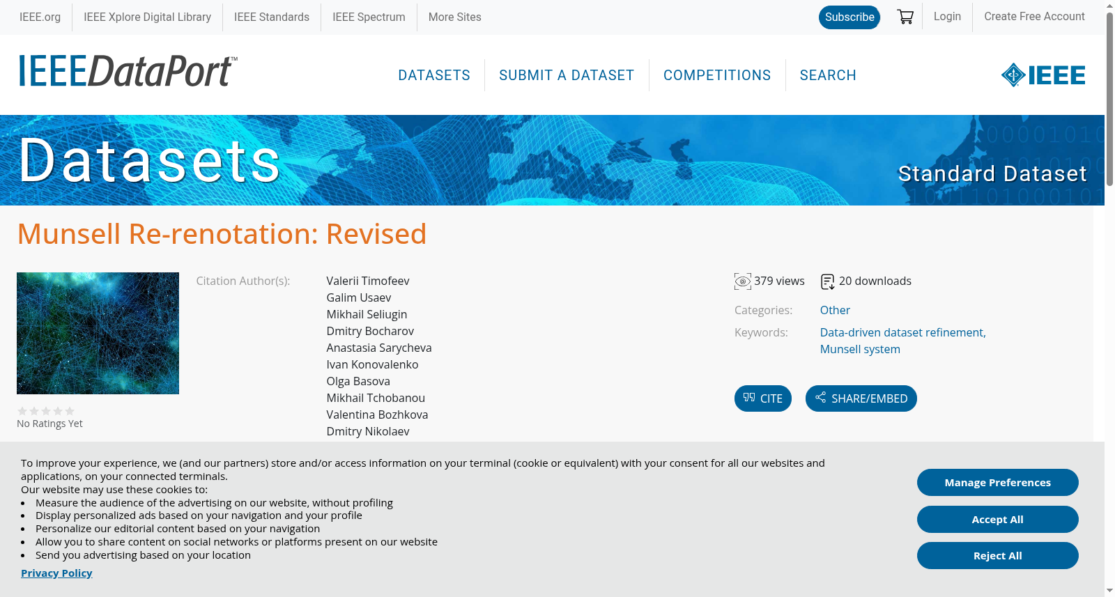The width and height of the screenshot is (1115, 597).
Task: Click the No Ratings Yet text
Action: [49, 424]
